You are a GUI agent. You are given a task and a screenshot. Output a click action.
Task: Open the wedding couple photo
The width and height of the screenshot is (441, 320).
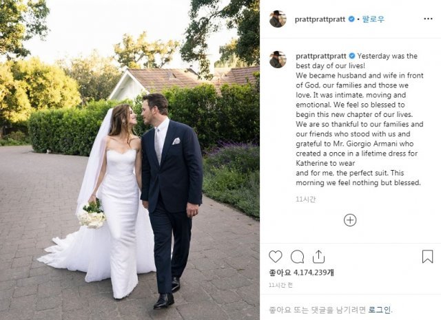[130, 160]
